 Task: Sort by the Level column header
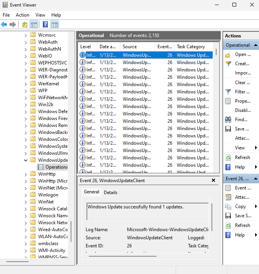coord(87,47)
